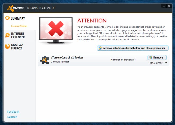Click the red X monitor warning image
175x125 pixels.
[x=56, y=30]
